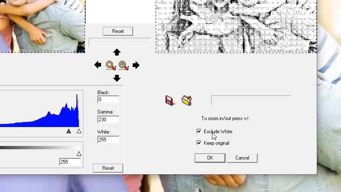Click the dithered black-and-white preview image
Screen dimensions: 341x192
(236, 26)
